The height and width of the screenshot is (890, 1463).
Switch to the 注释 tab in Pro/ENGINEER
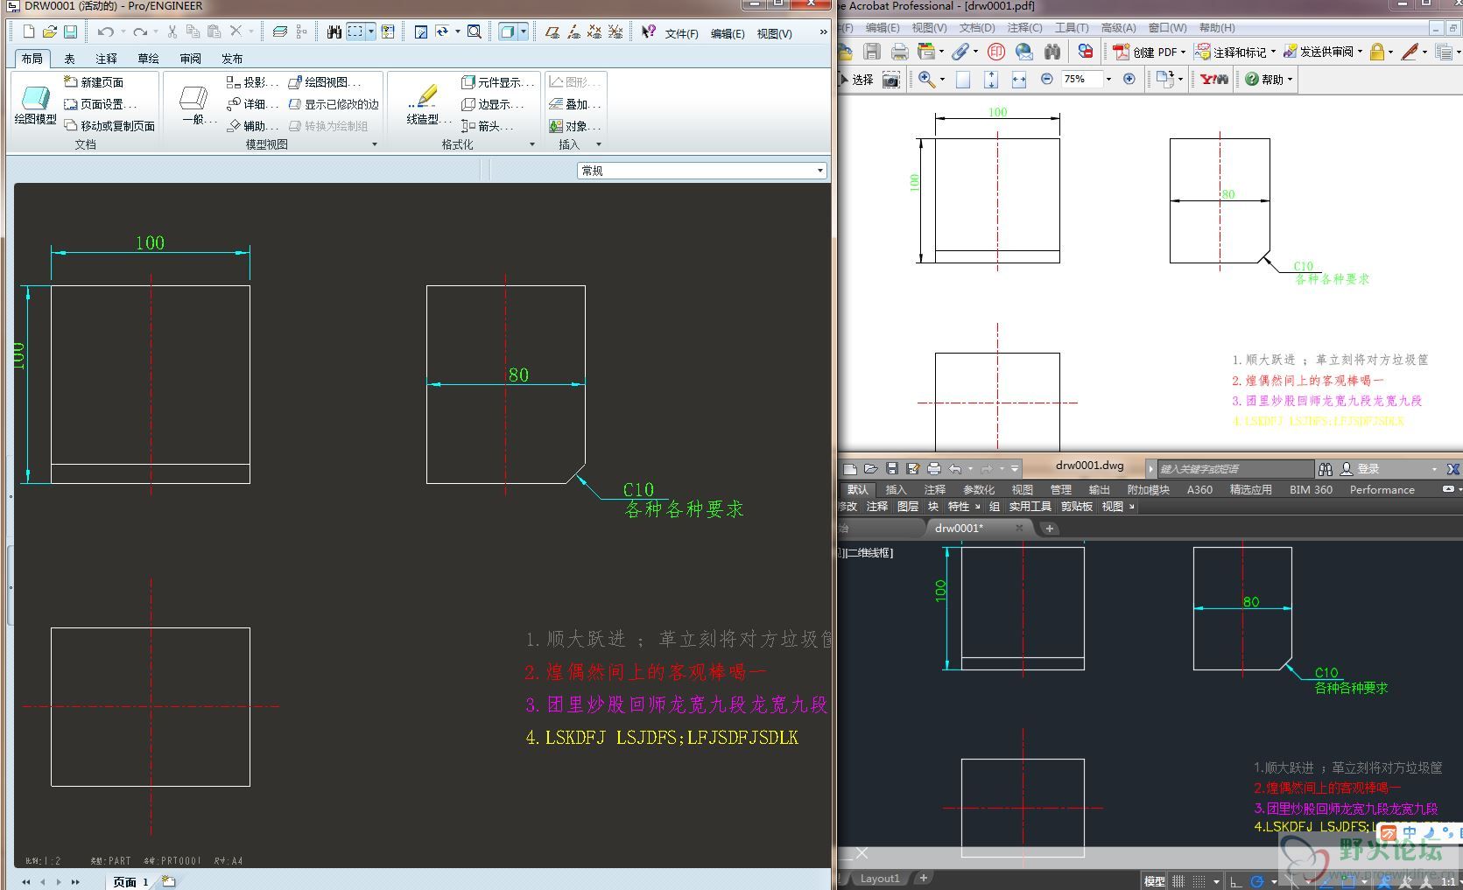click(107, 59)
